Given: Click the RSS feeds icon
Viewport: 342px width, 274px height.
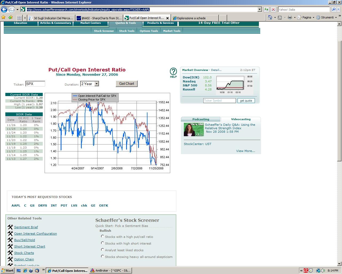Looking at the screenshot, I should pos(280,17).
